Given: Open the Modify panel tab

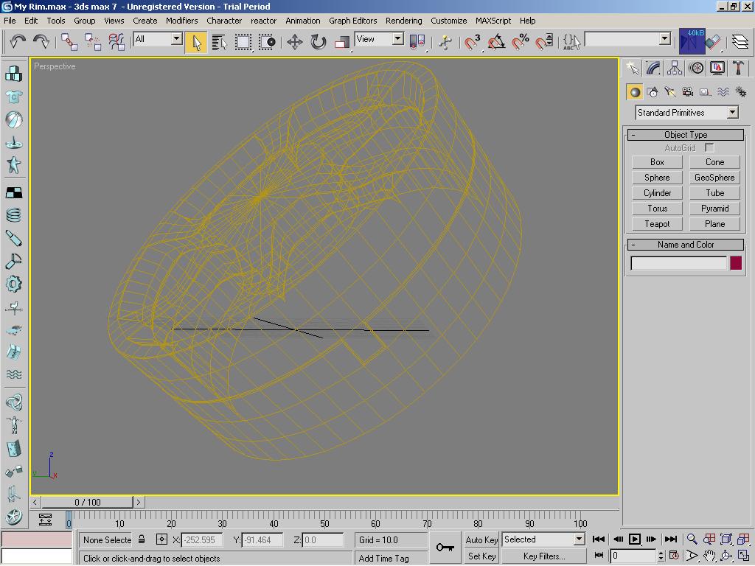Looking at the screenshot, I should pyautogui.click(x=653, y=68).
